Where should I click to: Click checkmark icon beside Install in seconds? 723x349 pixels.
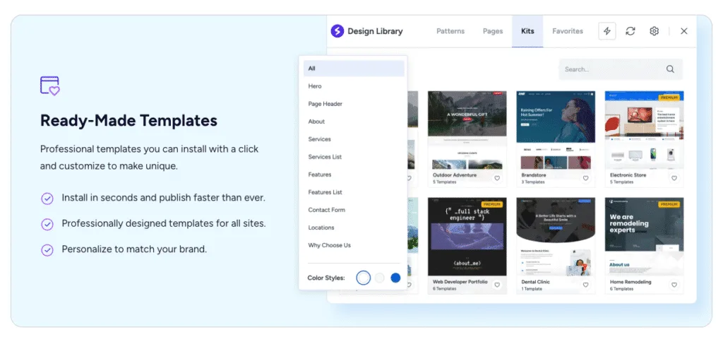pos(47,199)
